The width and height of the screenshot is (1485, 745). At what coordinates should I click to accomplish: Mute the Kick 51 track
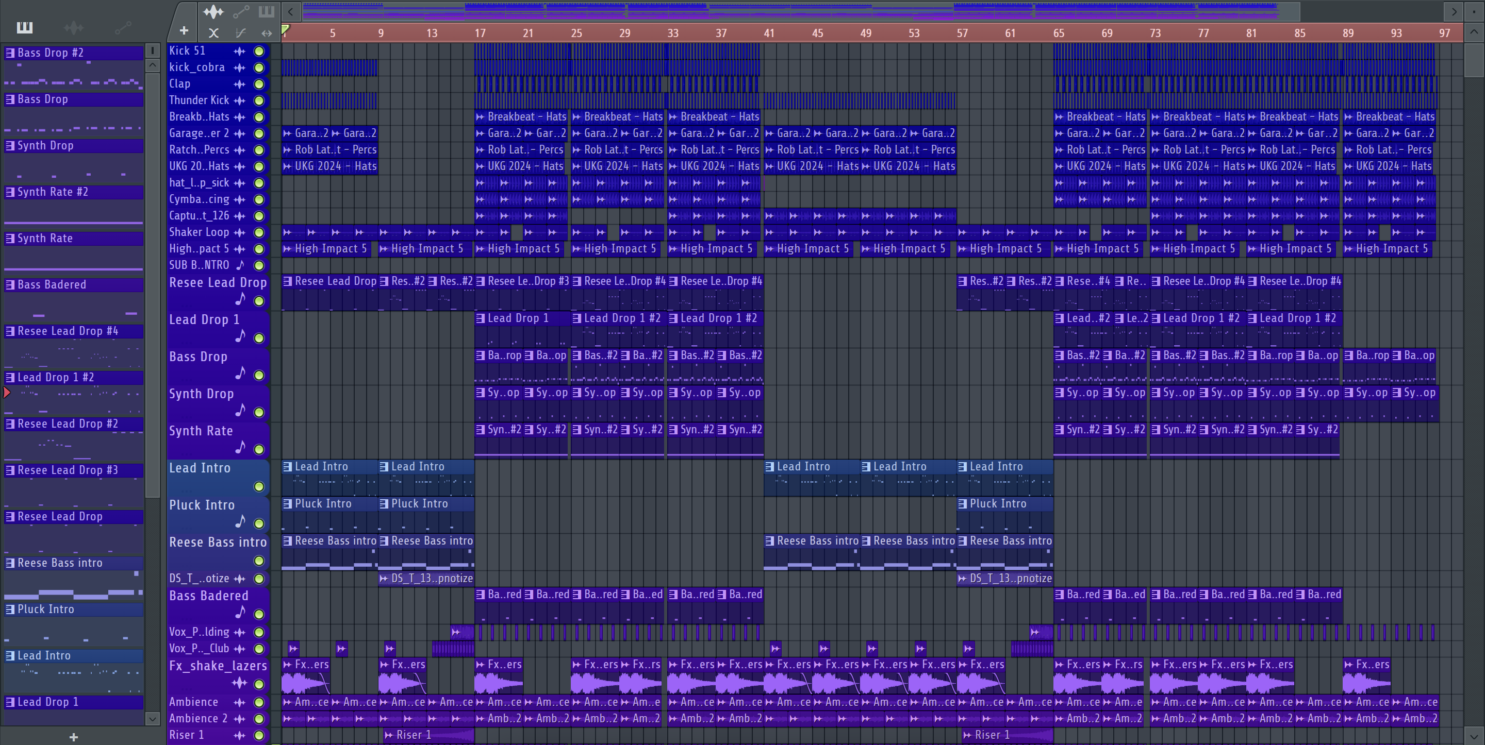tap(259, 52)
